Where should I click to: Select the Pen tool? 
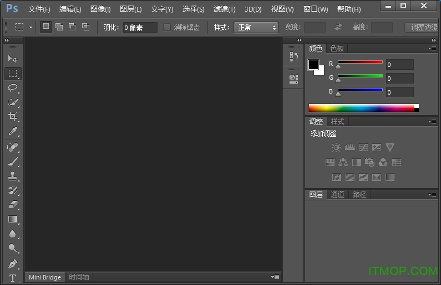coord(13,263)
